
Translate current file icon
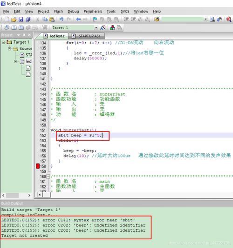click(x=7, y=27)
